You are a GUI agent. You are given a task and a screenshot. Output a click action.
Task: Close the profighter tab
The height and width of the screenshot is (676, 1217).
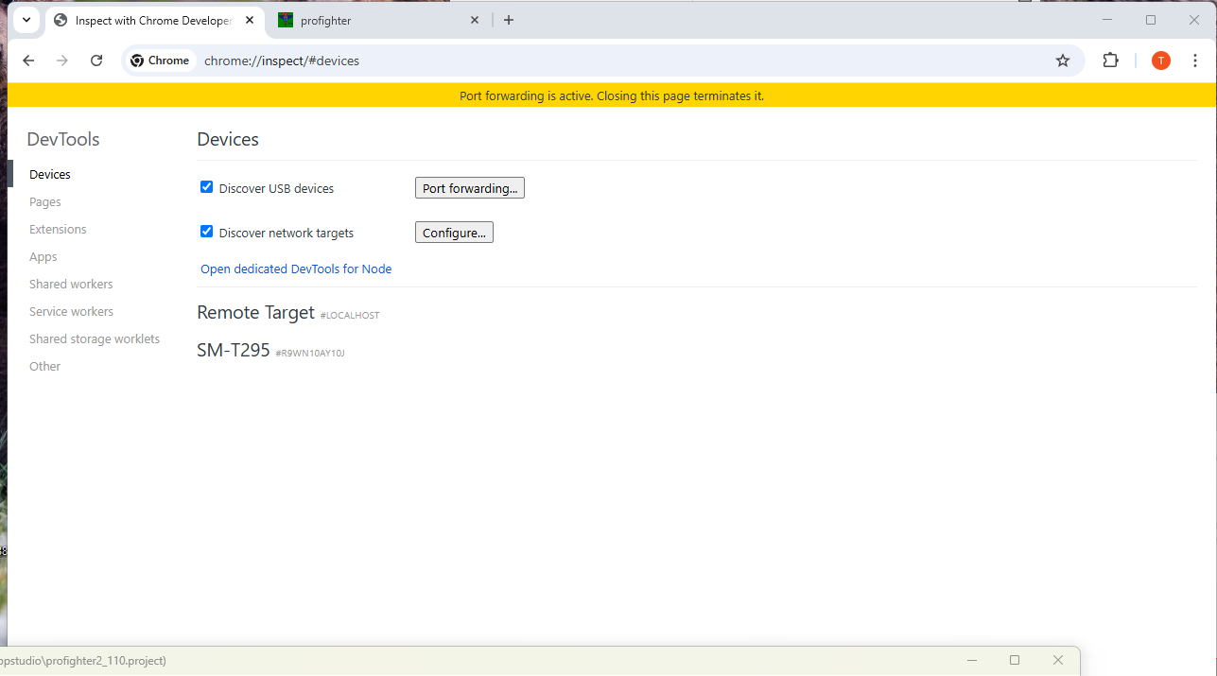click(475, 20)
